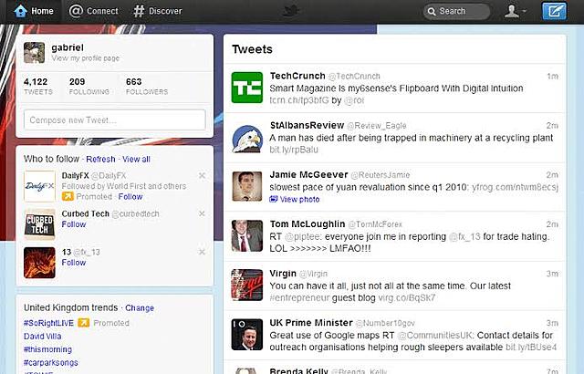Open the #carparksongs trend
Viewport: 584px width, 374px height.
tap(51, 362)
